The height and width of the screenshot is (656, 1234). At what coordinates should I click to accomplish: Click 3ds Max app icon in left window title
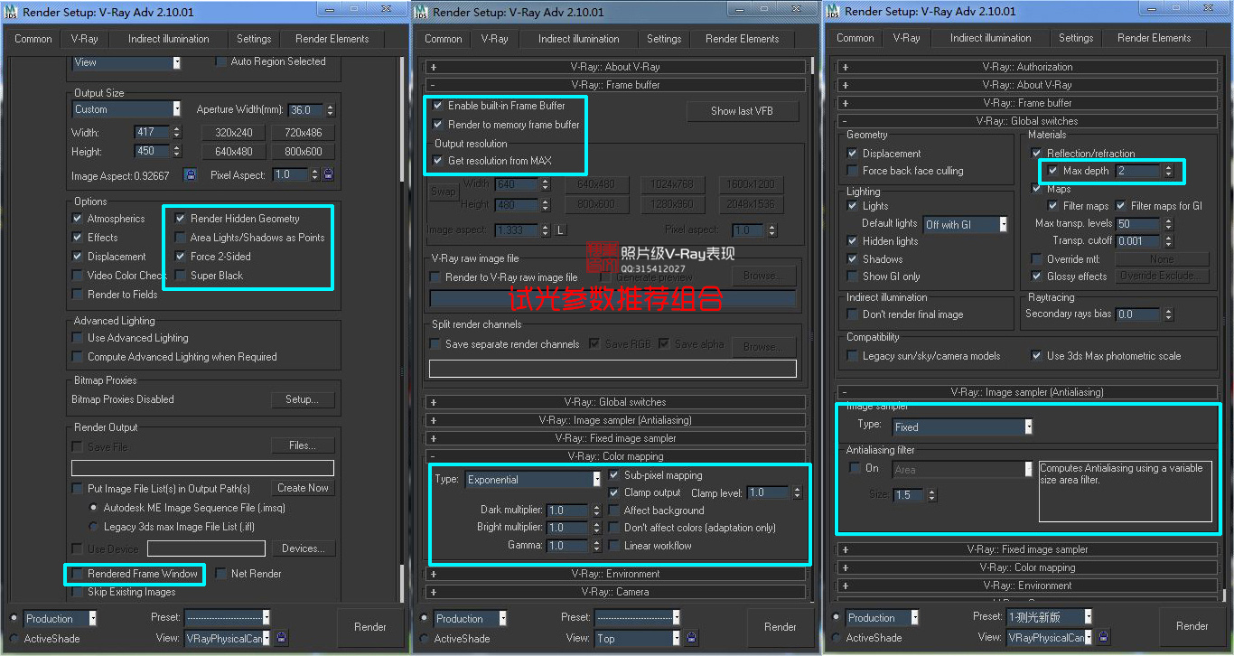pos(11,12)
